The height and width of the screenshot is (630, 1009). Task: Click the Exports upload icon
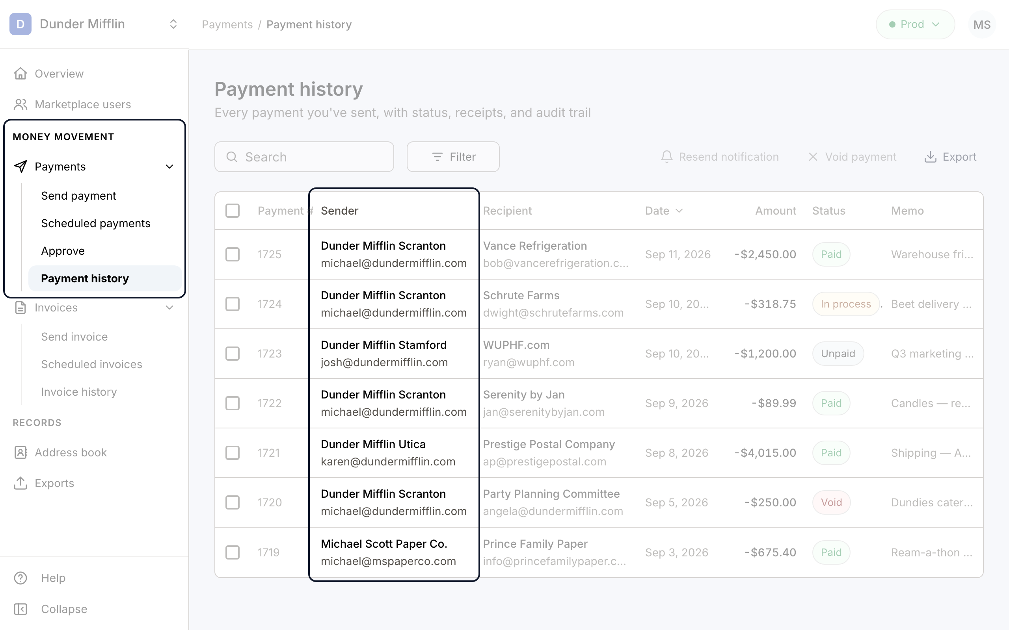pos(20,484)
